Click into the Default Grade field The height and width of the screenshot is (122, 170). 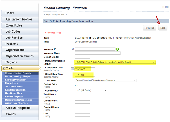[x=82, y=57]
